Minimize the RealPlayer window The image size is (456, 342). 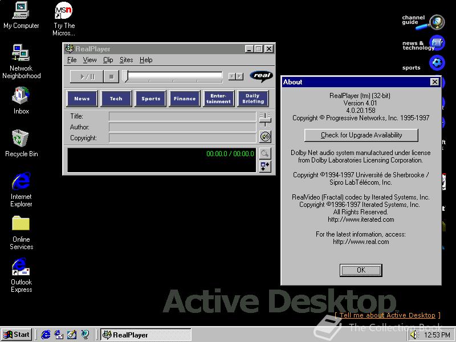tap(249, 49)
